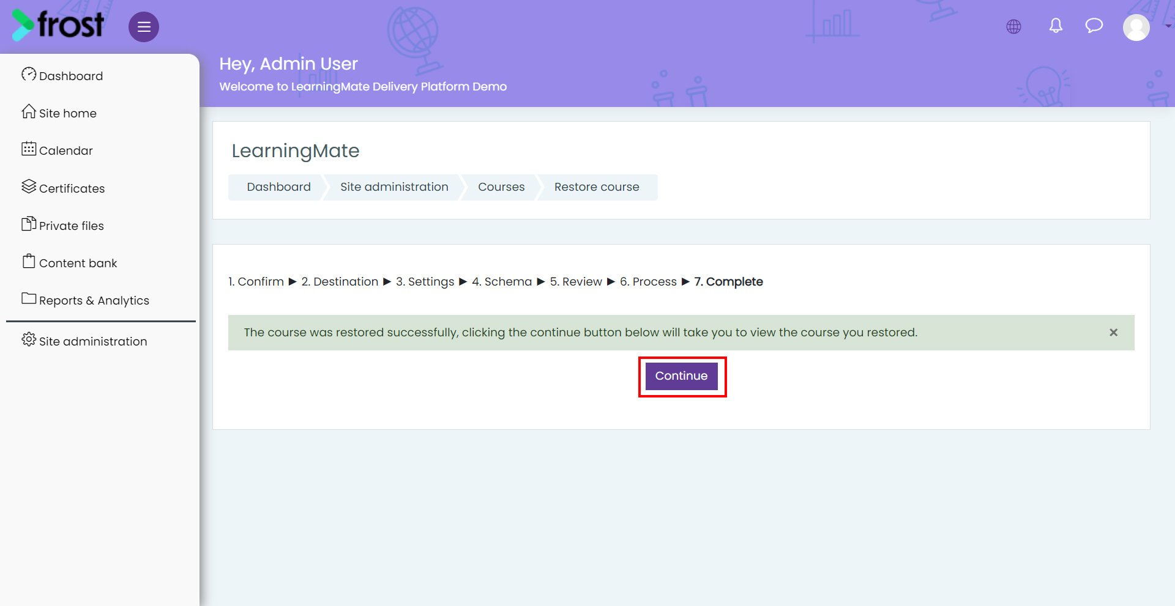This screenshot has height=606, width=1175.
Task: Click the Courses breadcrumb
Action: pos(501,187)
